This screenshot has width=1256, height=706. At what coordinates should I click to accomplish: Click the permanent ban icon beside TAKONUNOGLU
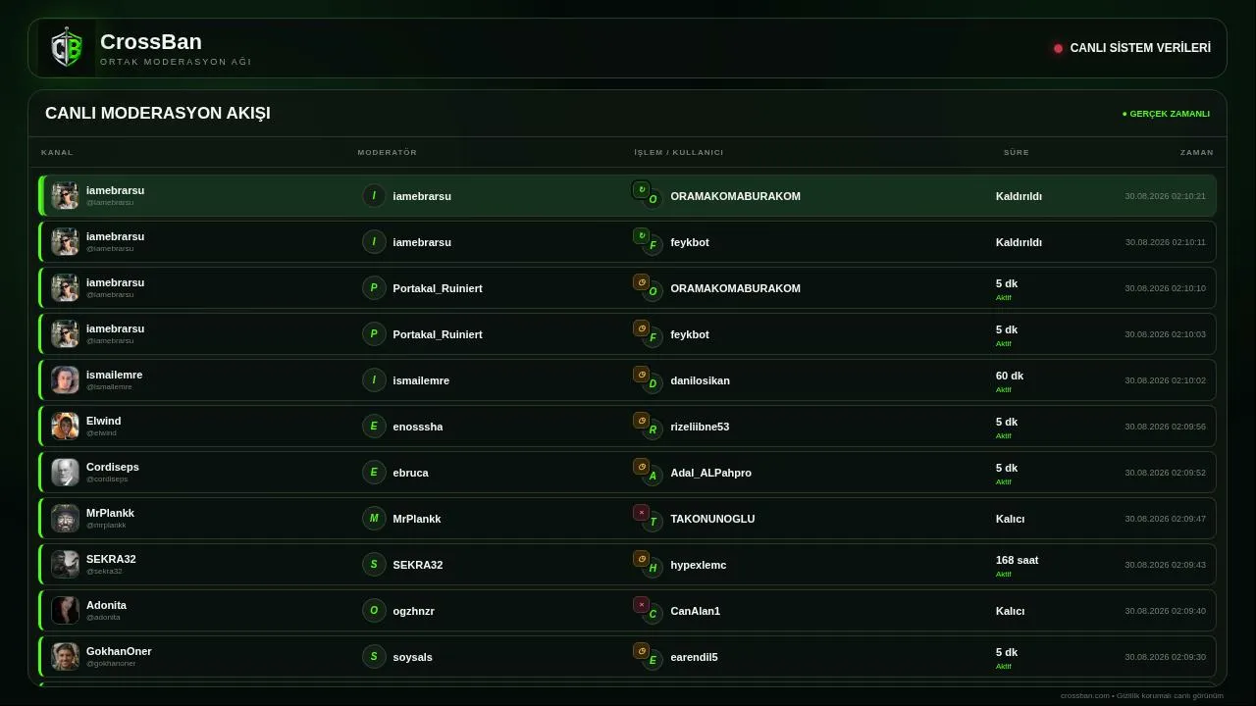coord(641,512)
